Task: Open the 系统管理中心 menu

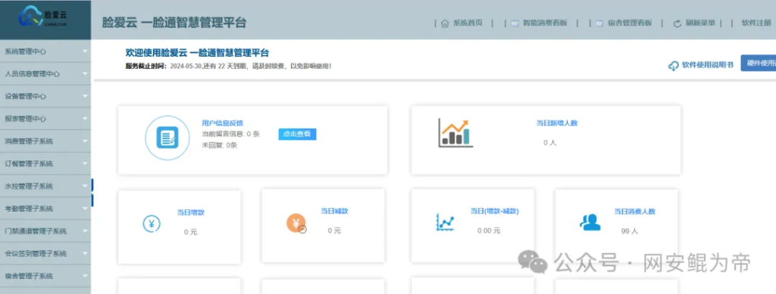Action: (45, 51)
